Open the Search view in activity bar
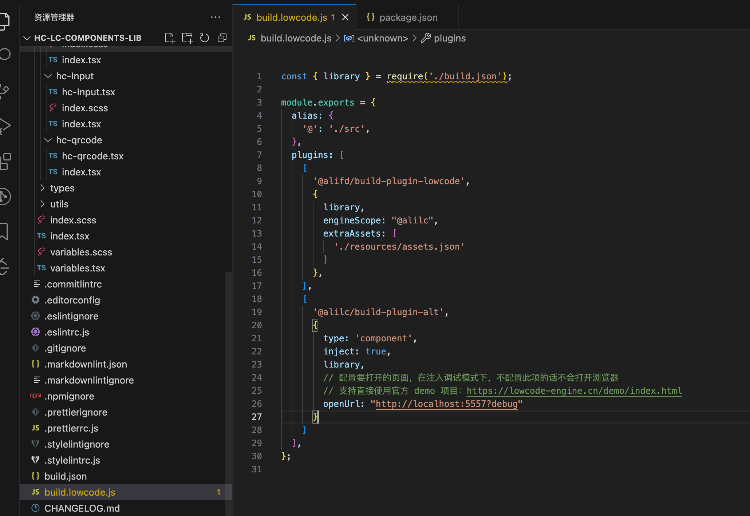The height and width of the screenshot is (516, 750). coord(5,54)
